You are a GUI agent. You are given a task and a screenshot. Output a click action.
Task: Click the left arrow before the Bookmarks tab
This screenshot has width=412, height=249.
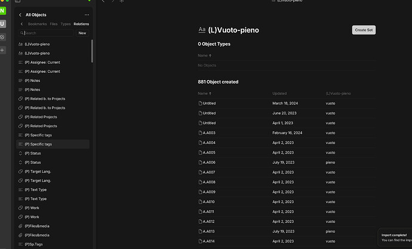point(21,24)
